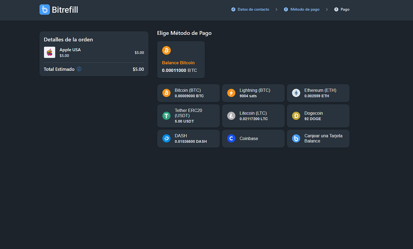Viewport: 413px width, 249px height.
Task: Click the 0.01536600 DASH amount
Action: pyautogui.click(x=191, y=142)
